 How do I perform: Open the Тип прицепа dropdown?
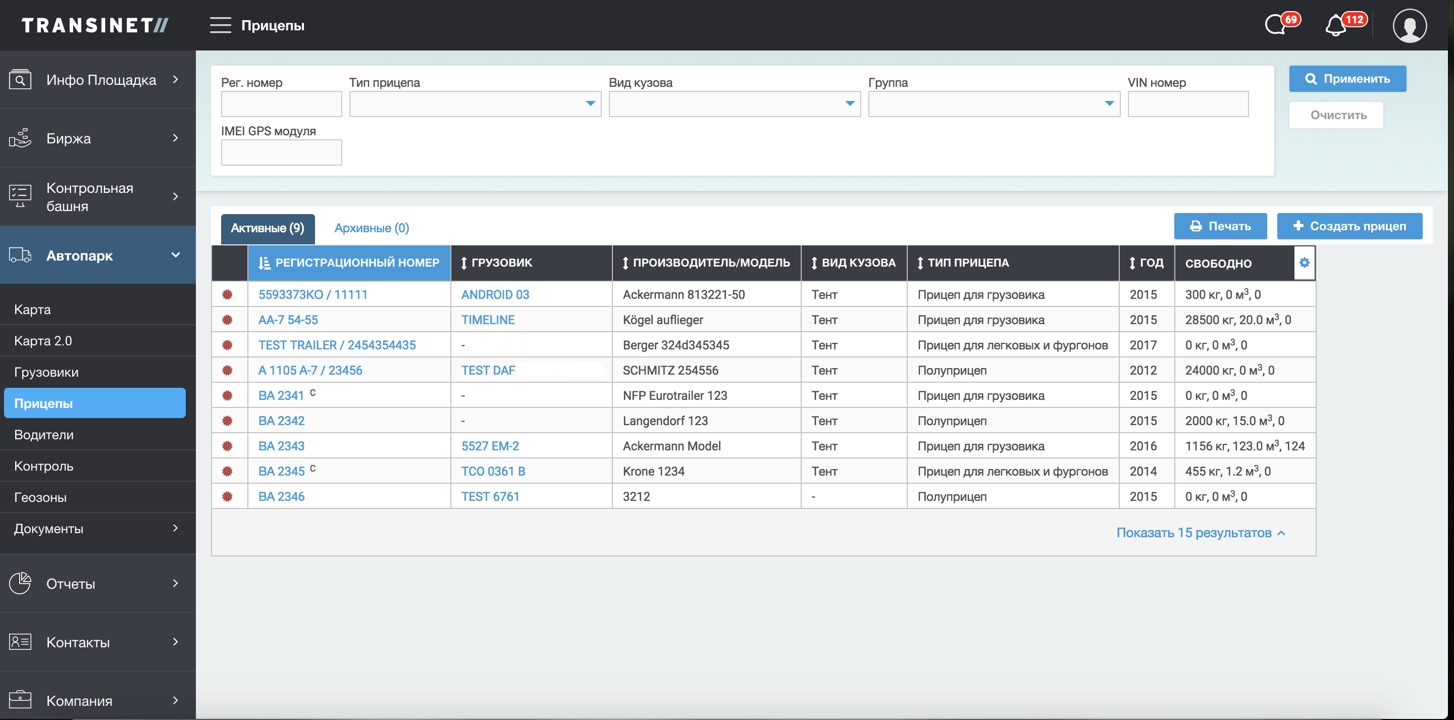click(475, 104)
